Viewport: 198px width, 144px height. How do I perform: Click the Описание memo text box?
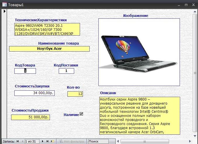(140, 116)
